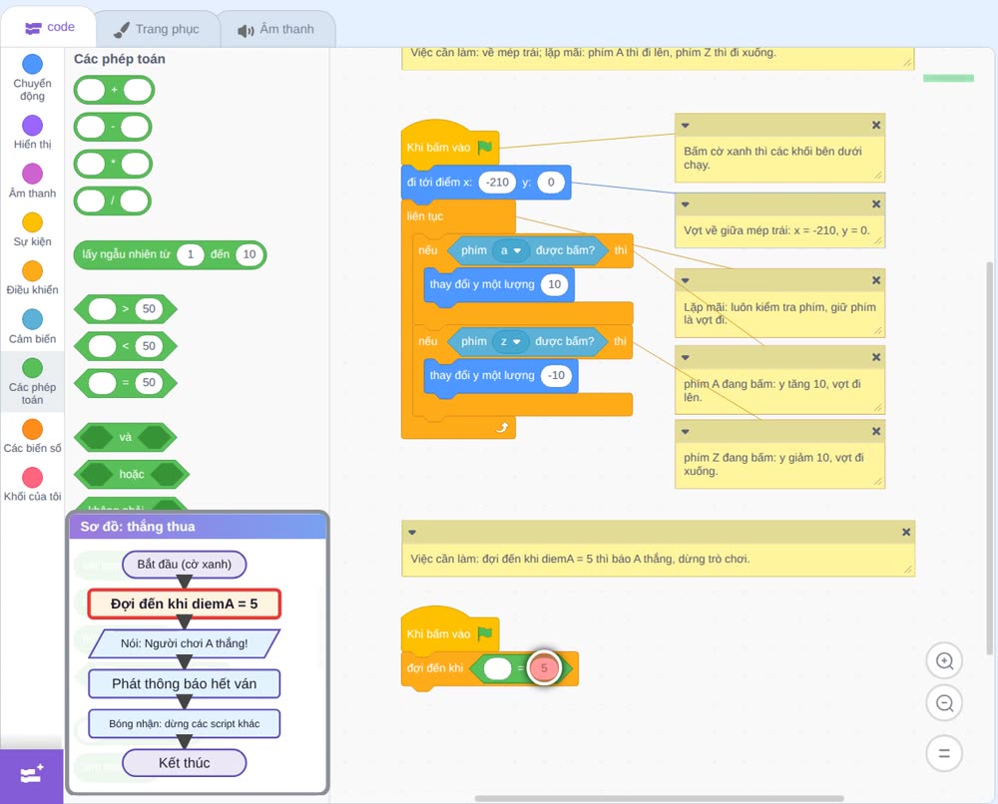Collapse the 'Vợt về giữa mép trái' comment
998x804 pixels.
[x=685, y=204]
